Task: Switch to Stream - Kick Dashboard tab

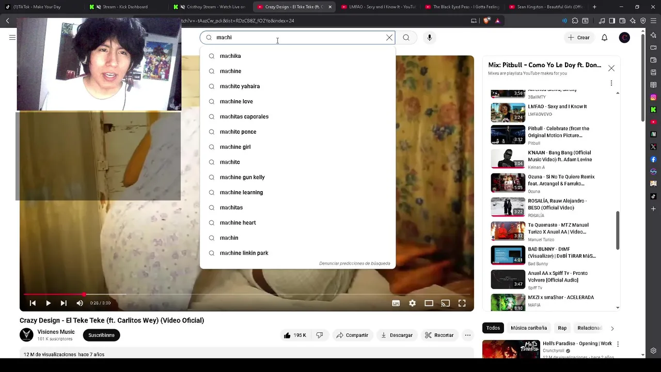Action: click(125, 7)
